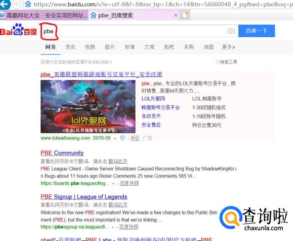The image size is (293, 241).
Task: Click the camera image-search icon
Action: [x=231, y=31]
